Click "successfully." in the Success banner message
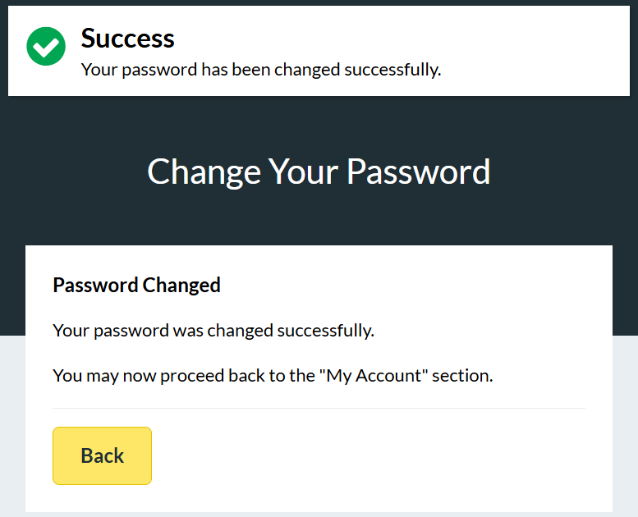The height and width of the screenshot is (517, 638). pyautogui.click(x=392, y=70)
